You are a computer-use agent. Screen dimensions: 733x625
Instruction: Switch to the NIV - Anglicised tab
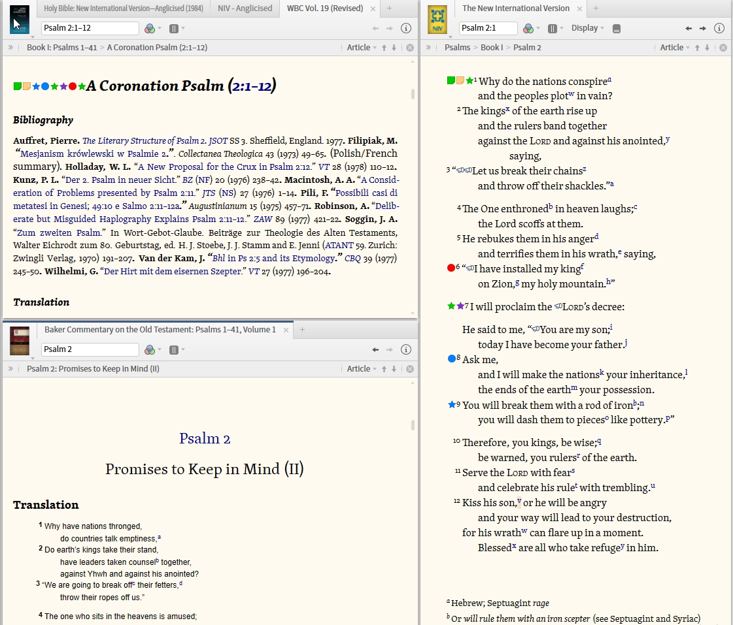click(x=245, y=8)
